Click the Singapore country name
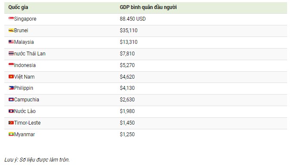Screen dimensions: 297x168 [25, 19]
